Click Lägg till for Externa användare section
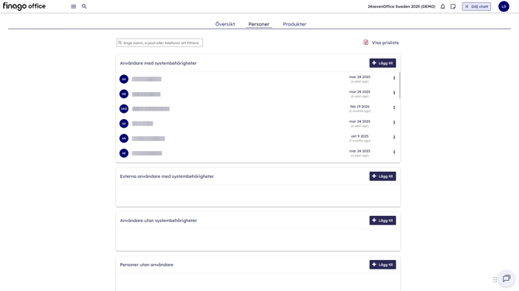519x291 pixels. (x=383, y=176)
